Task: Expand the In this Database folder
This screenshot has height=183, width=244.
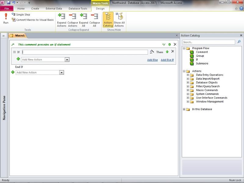Action: tap(184, 109)
